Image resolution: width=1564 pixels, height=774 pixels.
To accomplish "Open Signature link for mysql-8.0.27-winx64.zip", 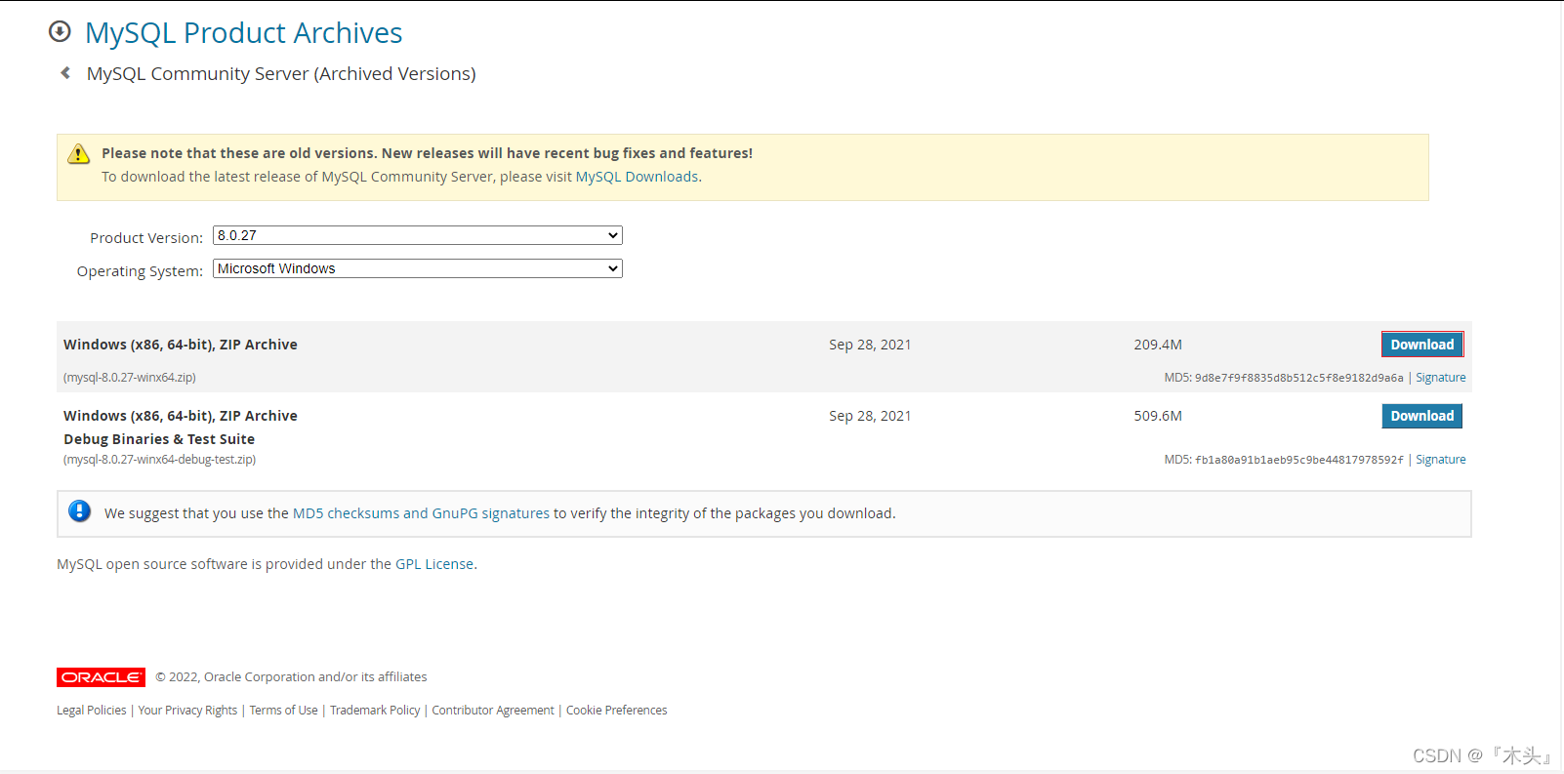I will 1440,378.
